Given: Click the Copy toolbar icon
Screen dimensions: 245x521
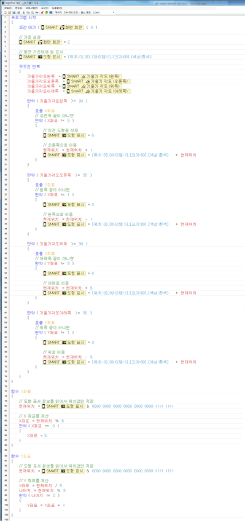Looking at the screenshot, I should tap(28, 12).
